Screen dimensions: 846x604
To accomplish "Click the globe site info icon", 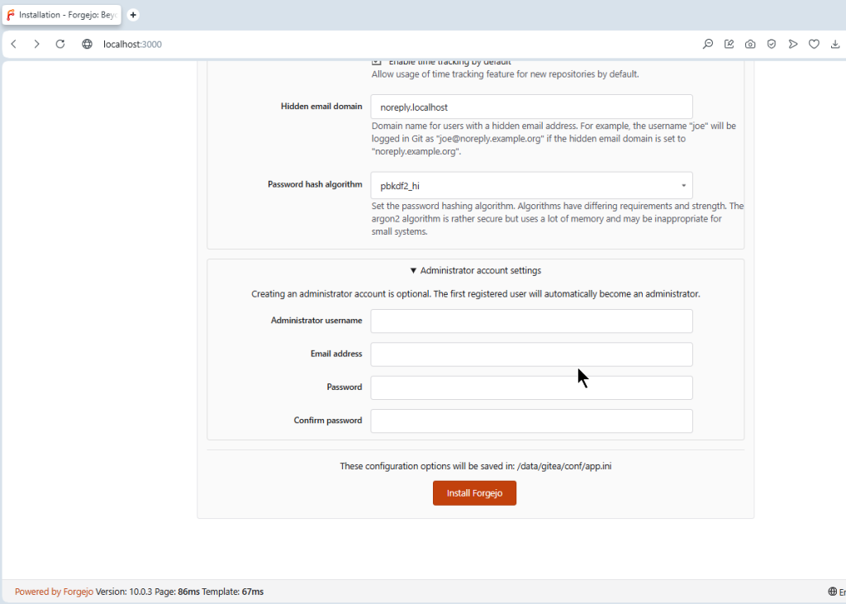I will tap(87, 45).
